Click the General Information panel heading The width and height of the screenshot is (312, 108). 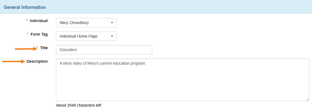tap(25, 7)
